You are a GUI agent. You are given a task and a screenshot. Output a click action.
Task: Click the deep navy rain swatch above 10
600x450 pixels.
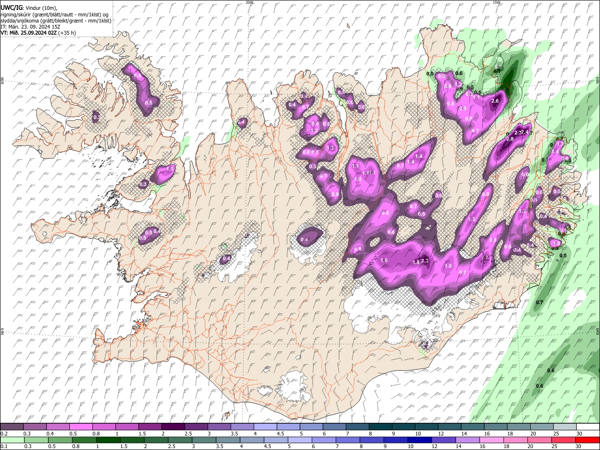(x=419, y=440)
